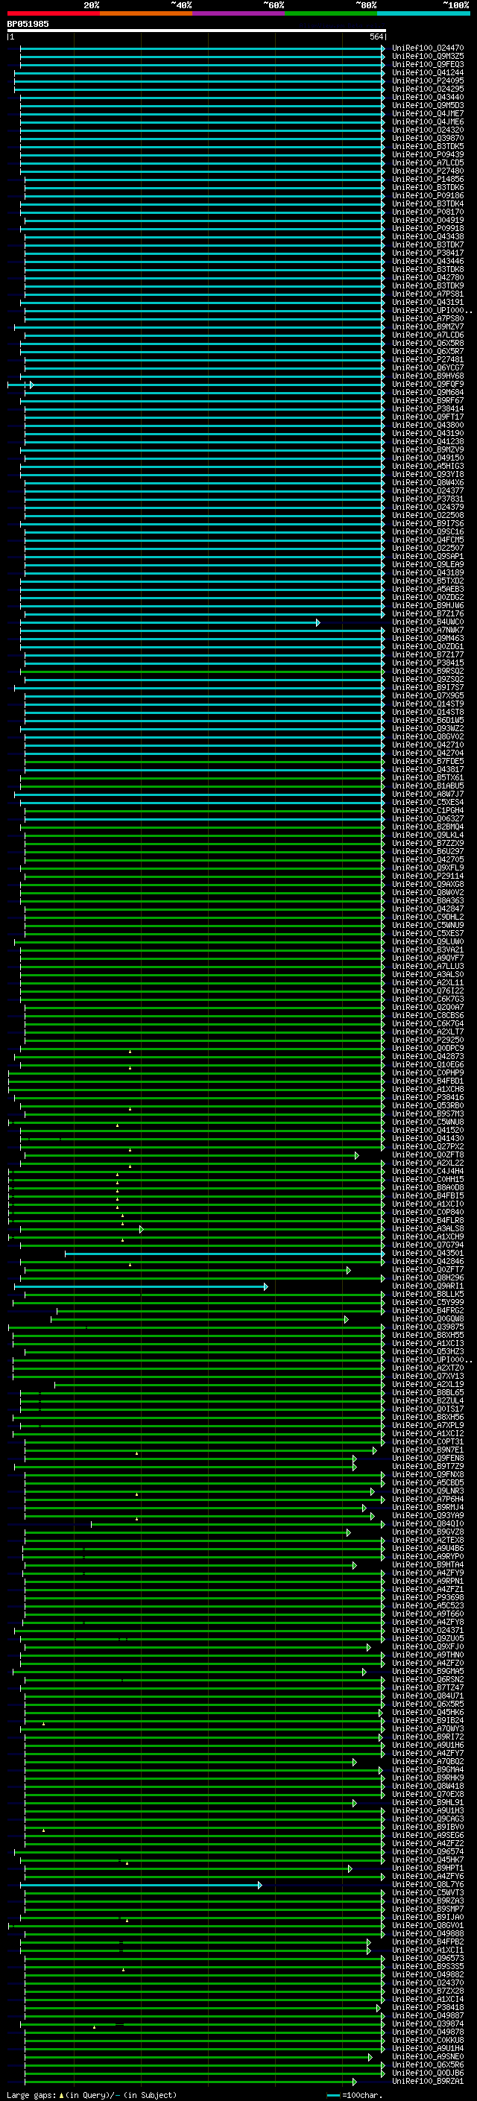Select the UniRef100_Q27PX2 label
477x2101 pixels.
428,1147
